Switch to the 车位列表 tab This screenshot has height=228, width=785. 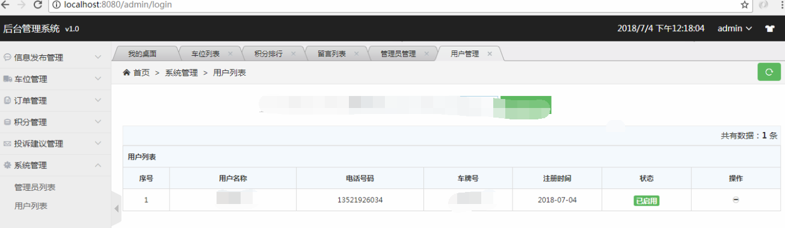[205, 53]
